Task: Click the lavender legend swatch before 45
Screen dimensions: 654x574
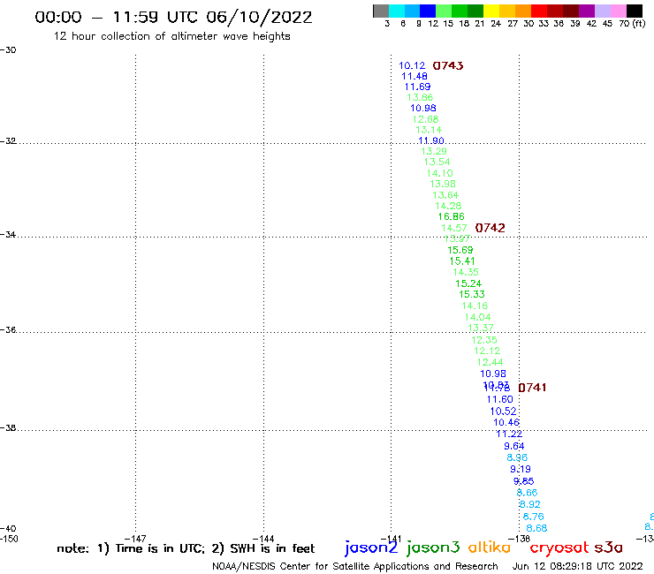Action: (x=602, y=11)
